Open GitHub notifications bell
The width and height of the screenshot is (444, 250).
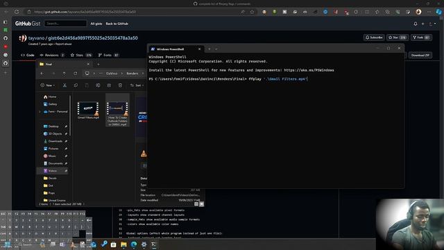[415, 24]
